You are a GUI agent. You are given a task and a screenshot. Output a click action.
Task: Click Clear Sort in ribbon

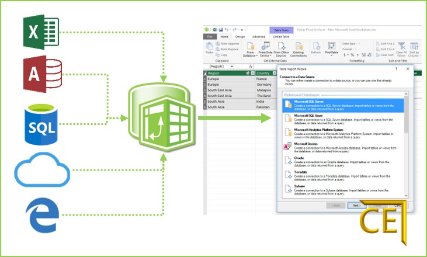[x=385, y=55]
